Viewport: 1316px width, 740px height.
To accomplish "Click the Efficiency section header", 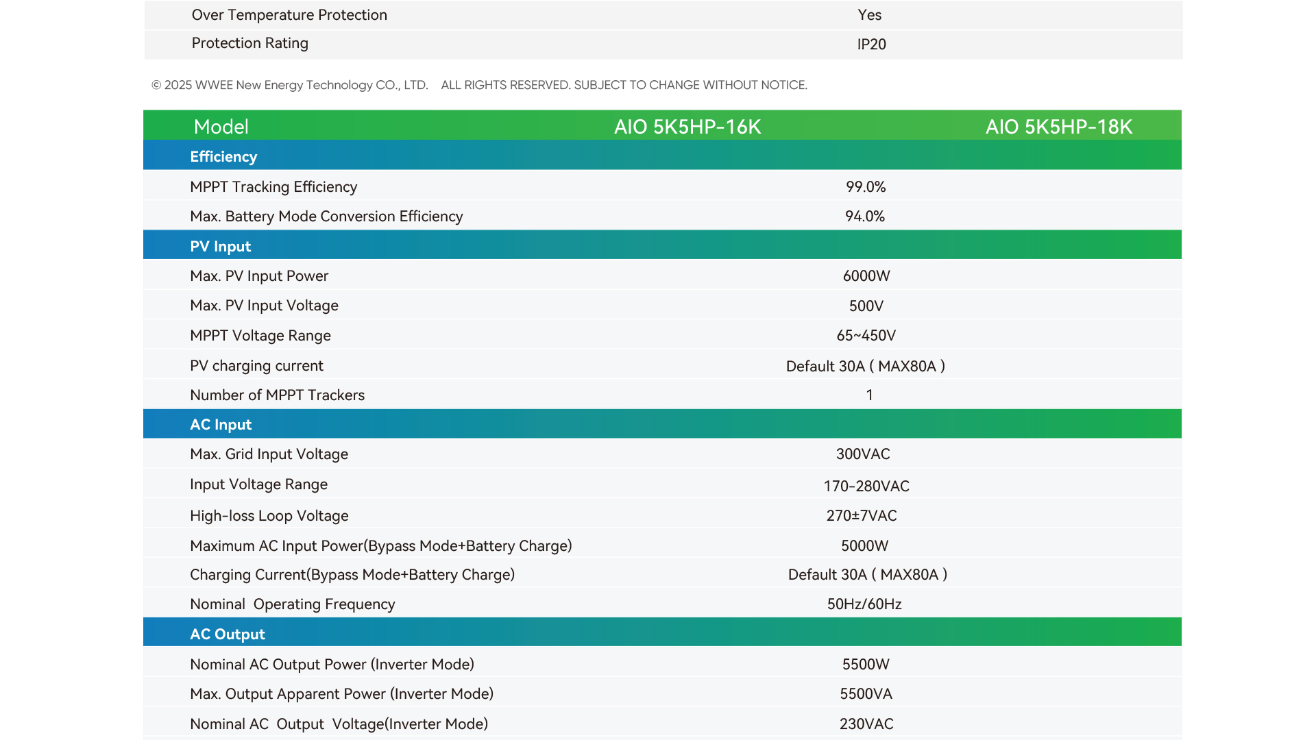I will pos(223,156).
